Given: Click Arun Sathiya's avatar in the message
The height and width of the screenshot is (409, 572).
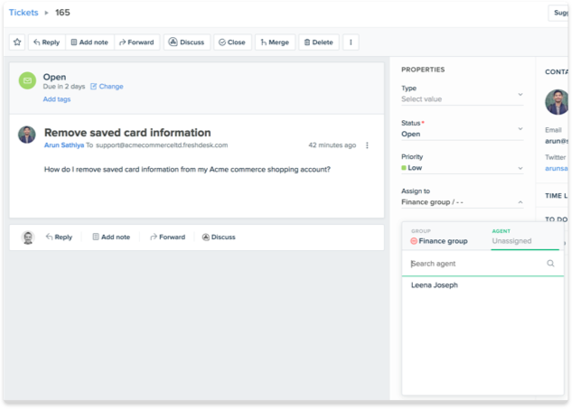Looking at the screenshot, I should click(x=27, y=135).
